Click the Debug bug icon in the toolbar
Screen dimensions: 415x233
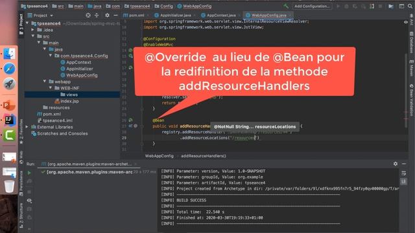click(x=346, y=6)
